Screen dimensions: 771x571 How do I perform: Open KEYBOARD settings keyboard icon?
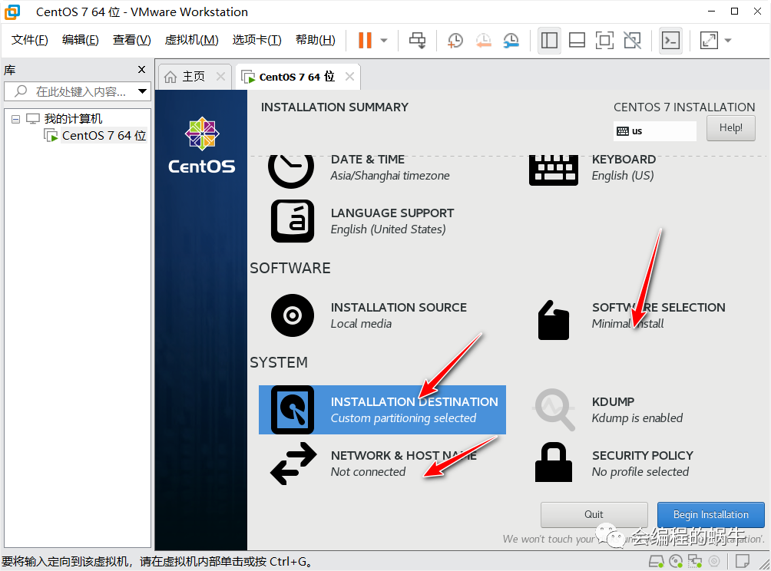pos(554,170)
